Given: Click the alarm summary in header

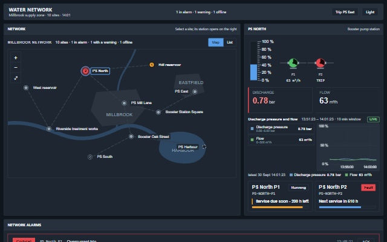Looking at the screenshot, I should click(201, 12).
